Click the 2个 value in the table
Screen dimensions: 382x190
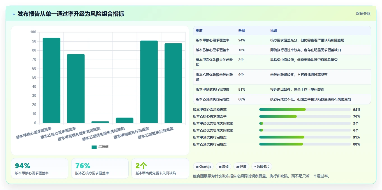pyautogui.click(x=241, y=60)
